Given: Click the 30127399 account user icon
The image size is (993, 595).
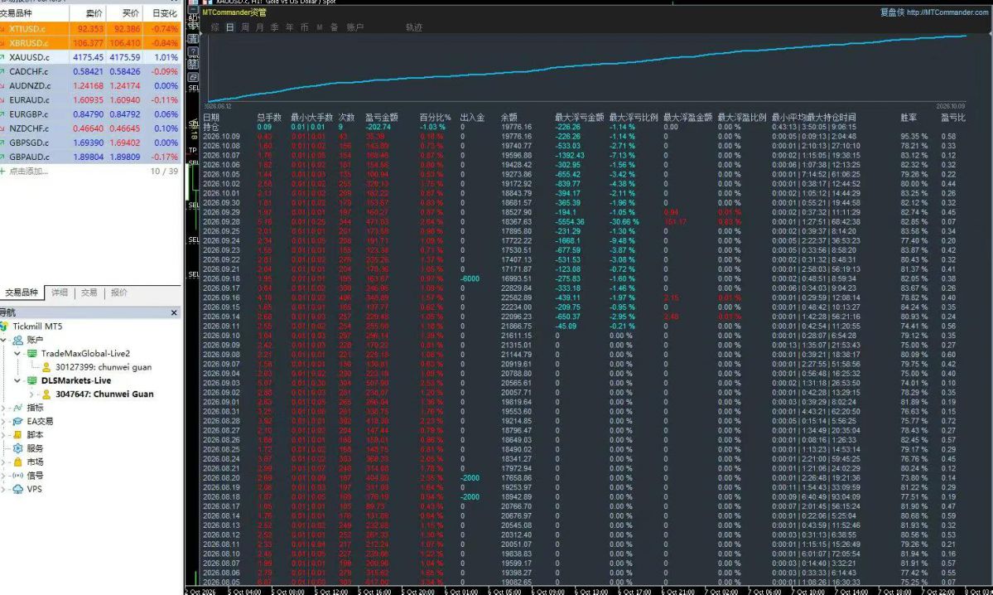Looking at the screenshot, I should 46,367.
